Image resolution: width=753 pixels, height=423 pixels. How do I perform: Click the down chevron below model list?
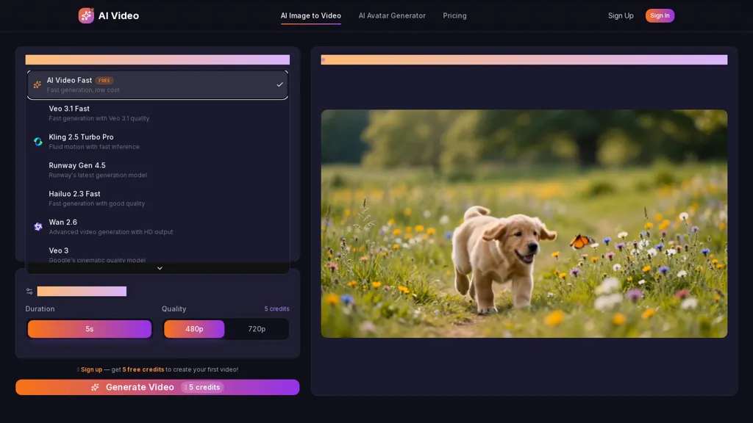pyautogui.click(x=160, y=268)
